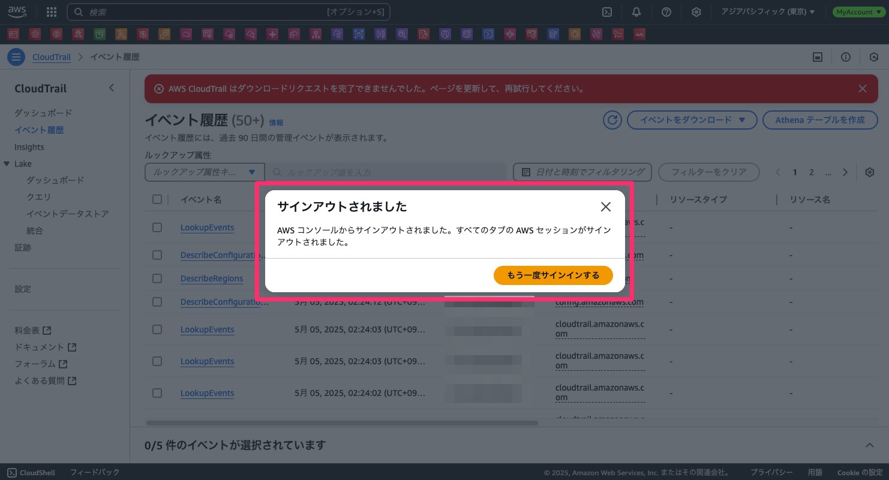The image size is (889, 480).
Task: Open the notifications bell
Action: pyautogui.click(x=636, y=12)
